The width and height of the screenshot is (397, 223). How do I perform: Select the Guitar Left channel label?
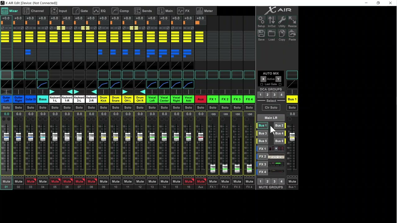point(6,99)
